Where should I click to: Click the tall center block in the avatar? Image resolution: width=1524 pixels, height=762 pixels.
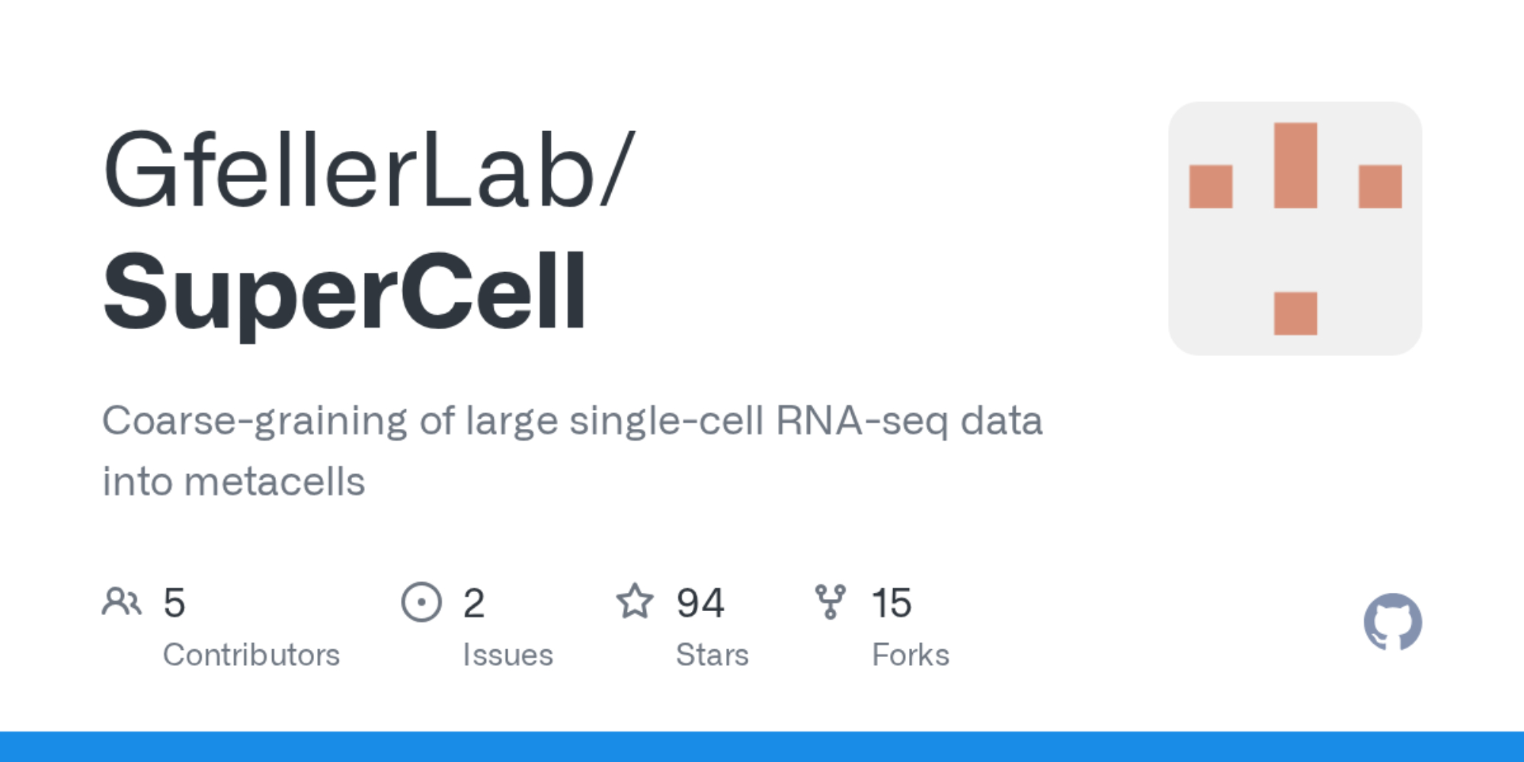click(x=1295, y=165)
